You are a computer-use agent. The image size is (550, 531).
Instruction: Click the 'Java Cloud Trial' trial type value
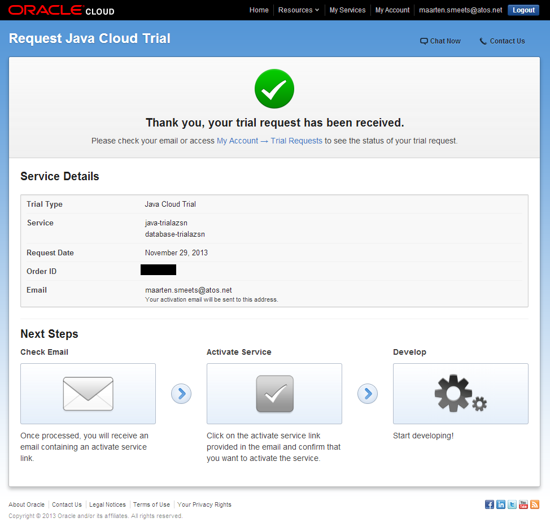pos(171,204)
